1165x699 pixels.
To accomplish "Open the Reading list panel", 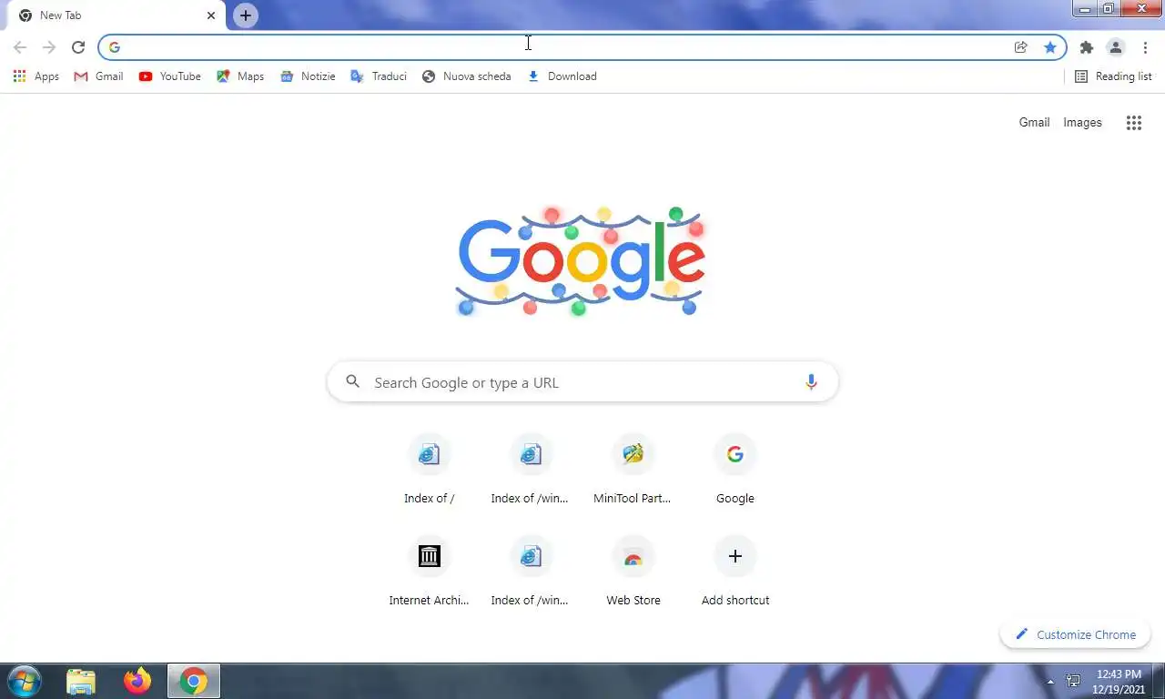I will click(1113, 76).
